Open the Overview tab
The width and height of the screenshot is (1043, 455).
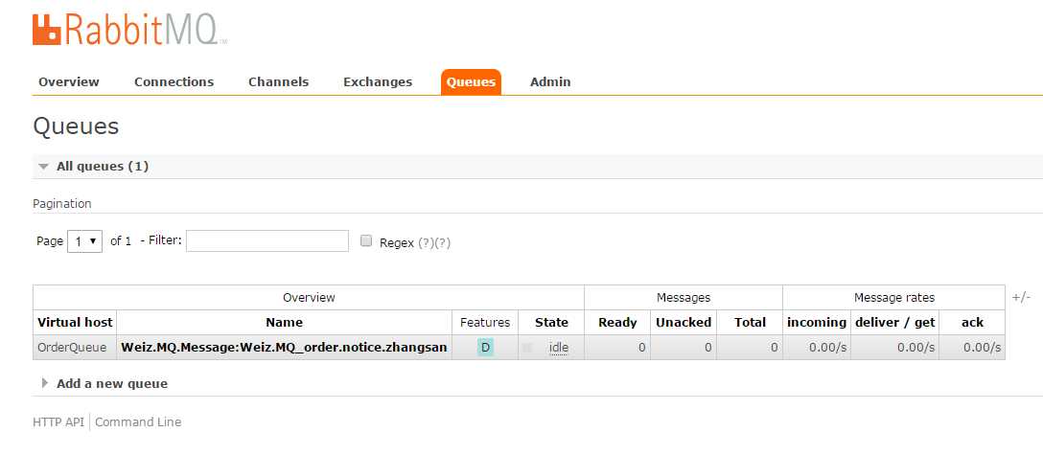click(68, 81)
